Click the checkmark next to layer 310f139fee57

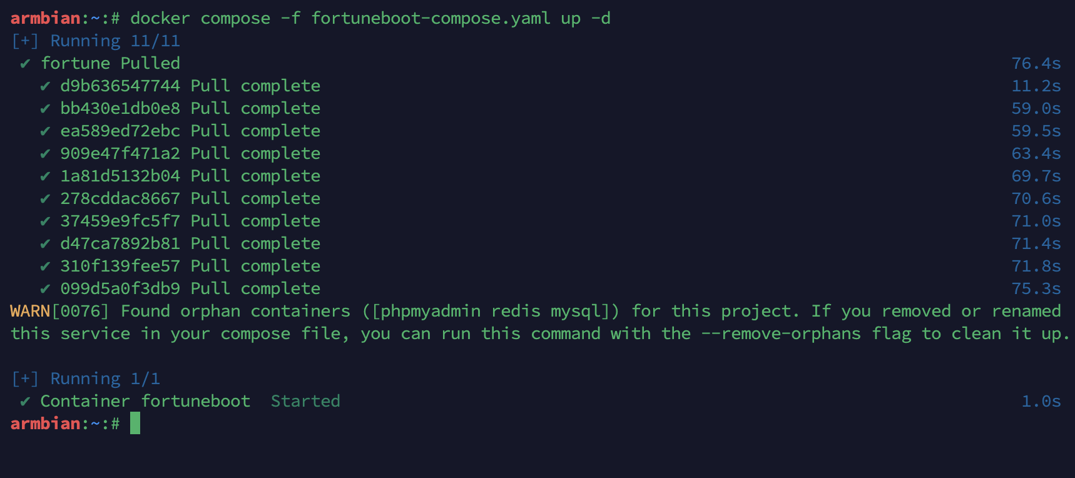[x=45, y=267]
